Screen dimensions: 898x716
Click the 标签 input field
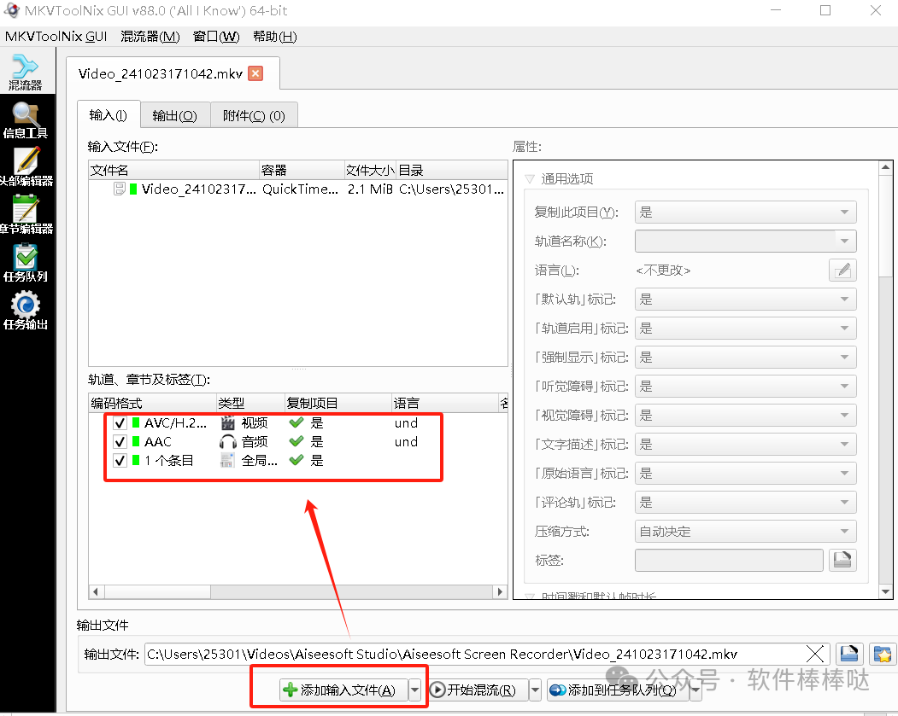729,560
